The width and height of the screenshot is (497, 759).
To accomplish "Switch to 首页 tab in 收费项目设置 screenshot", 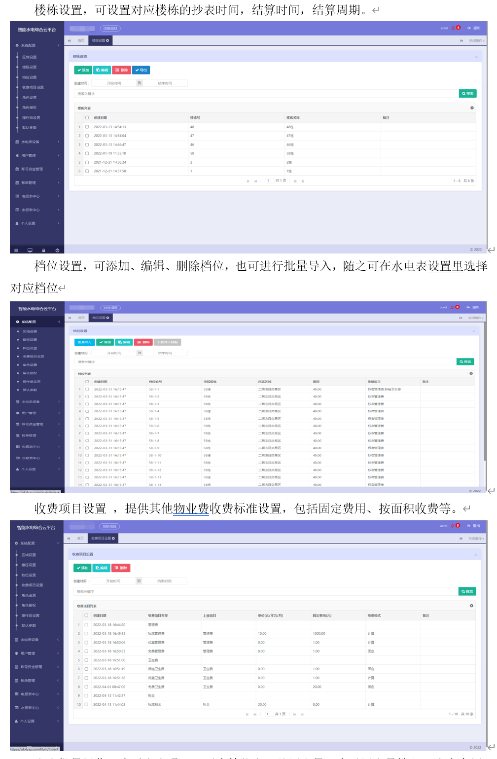I will click(81, 539).
